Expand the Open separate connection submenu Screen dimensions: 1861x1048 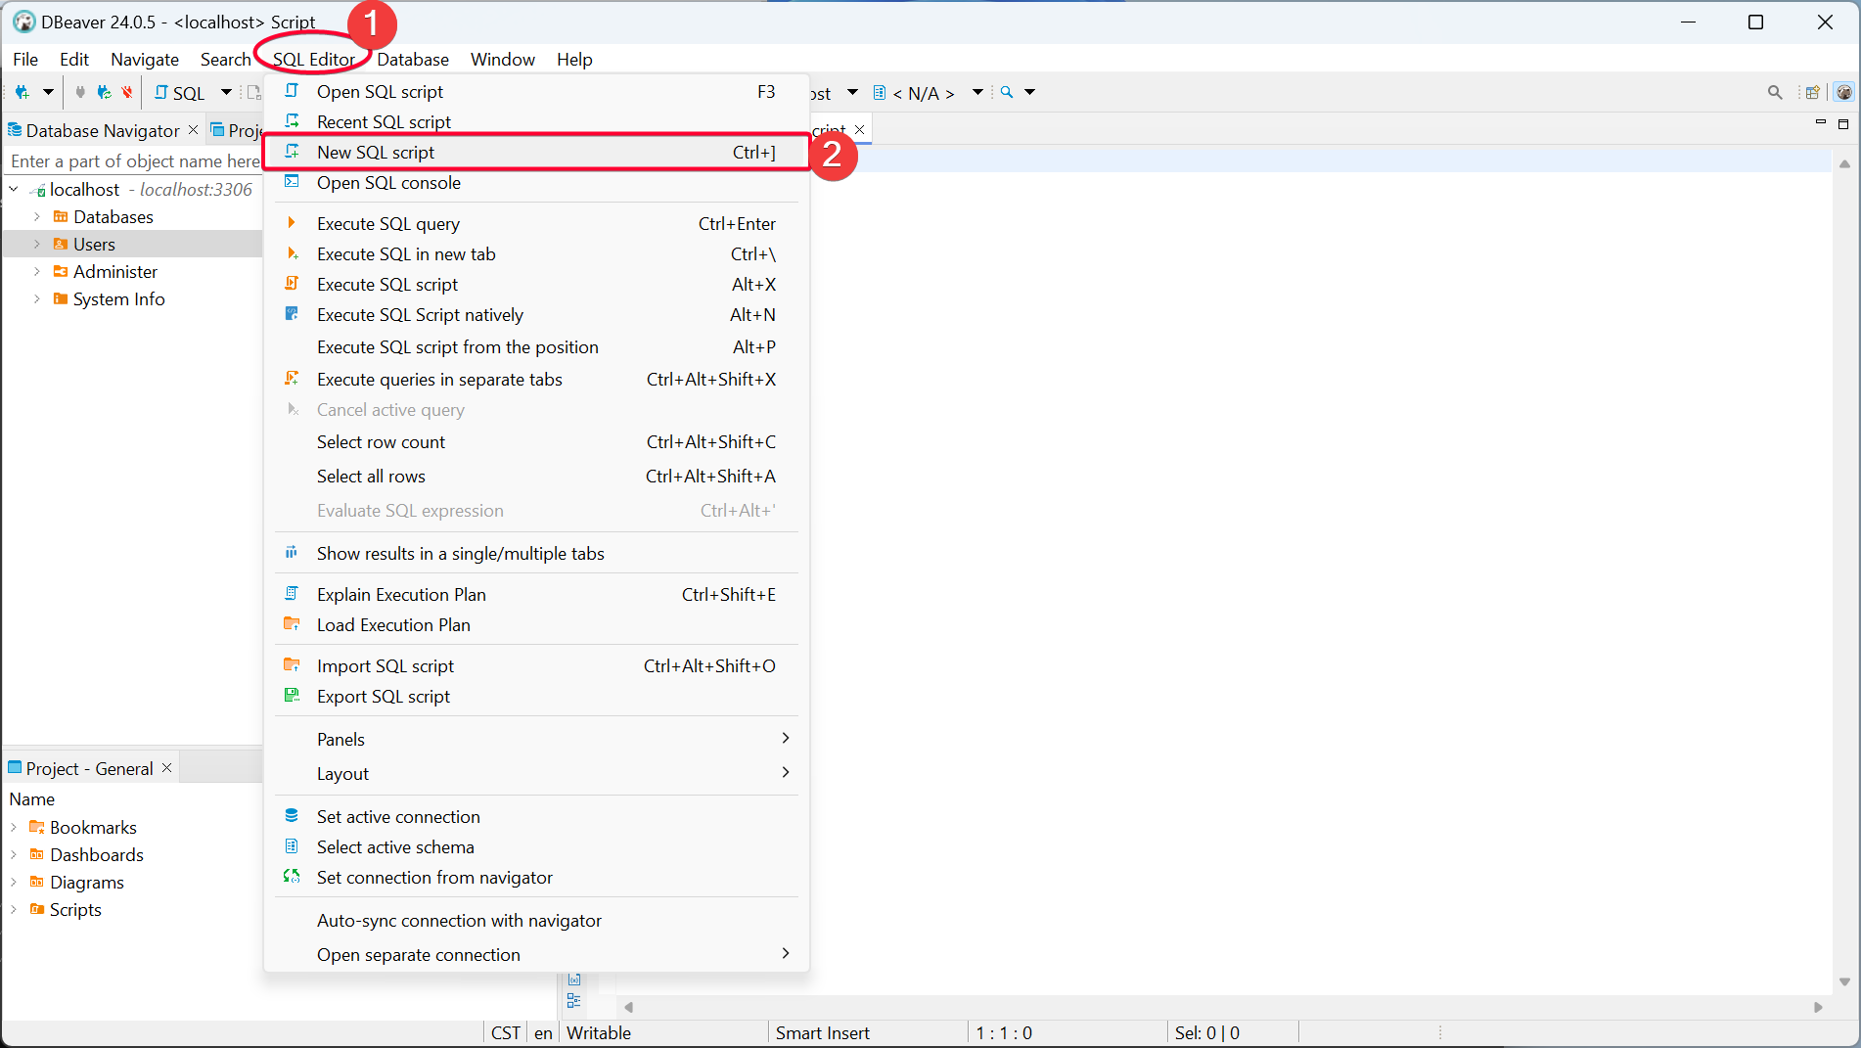536,954
